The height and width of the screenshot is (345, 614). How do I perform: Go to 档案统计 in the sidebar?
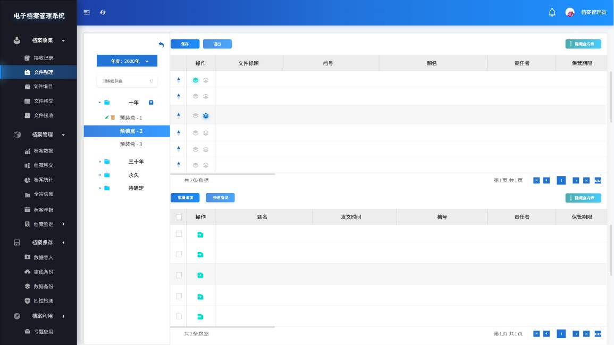[43, 180]
